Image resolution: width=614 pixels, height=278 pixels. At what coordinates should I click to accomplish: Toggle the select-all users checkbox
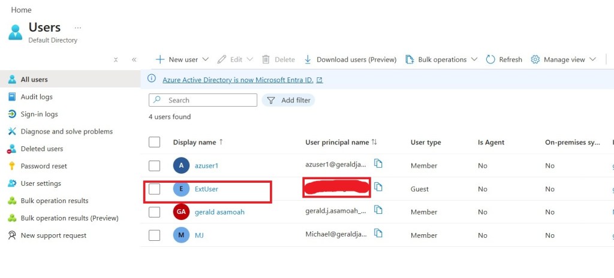(155, 142)
